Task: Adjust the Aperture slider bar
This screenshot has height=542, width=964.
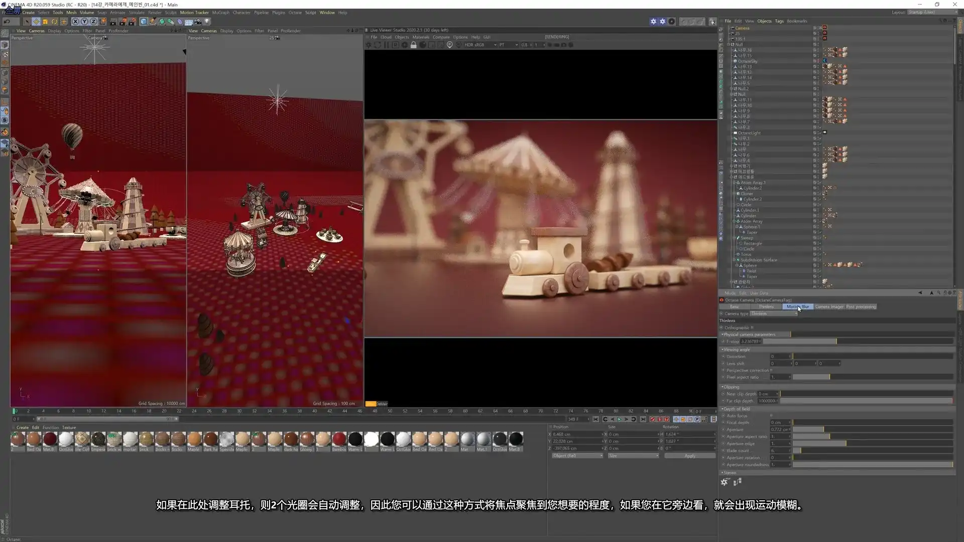Action: pos(823,430)
